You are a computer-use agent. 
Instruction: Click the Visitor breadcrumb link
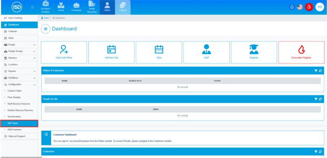[45, 18]
